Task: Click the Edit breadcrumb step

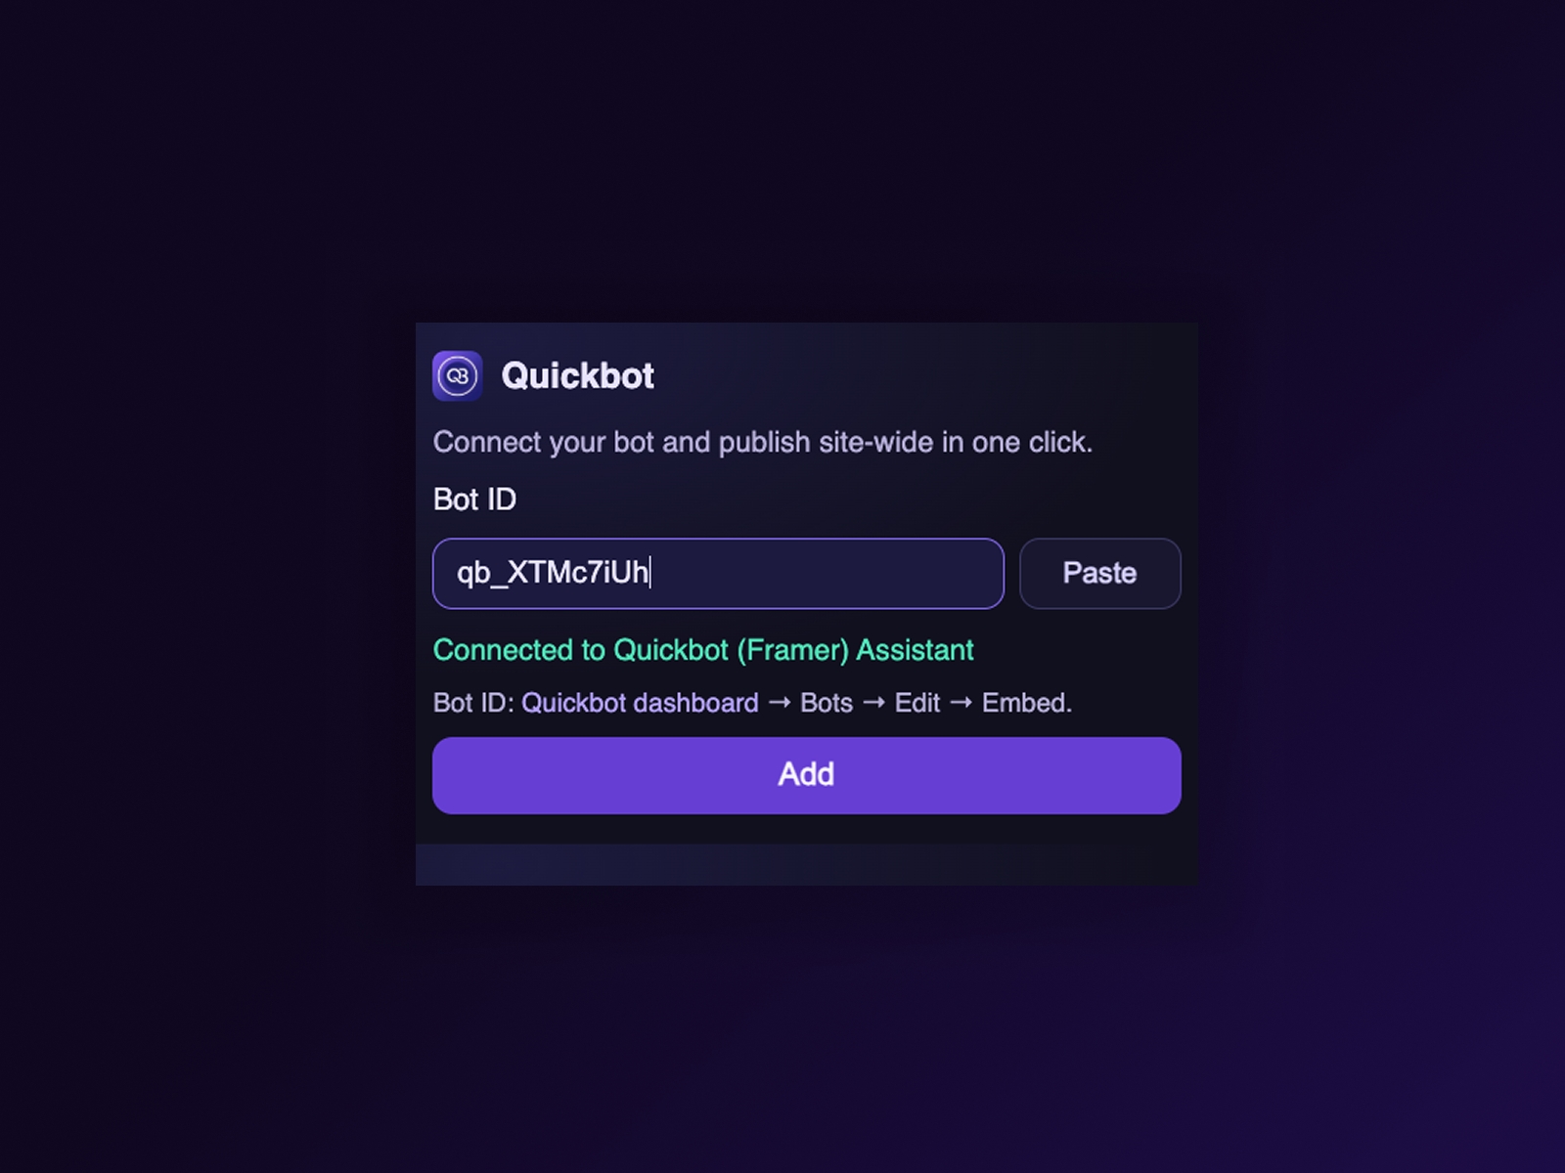Action: (x=916, y=703)
